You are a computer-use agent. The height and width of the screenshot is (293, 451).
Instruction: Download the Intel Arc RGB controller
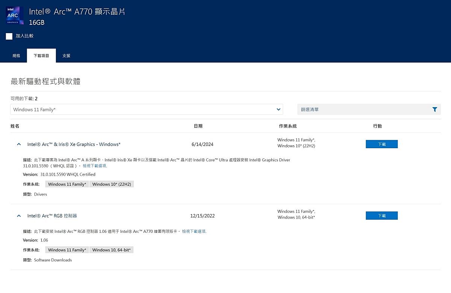tap(381, 216)
